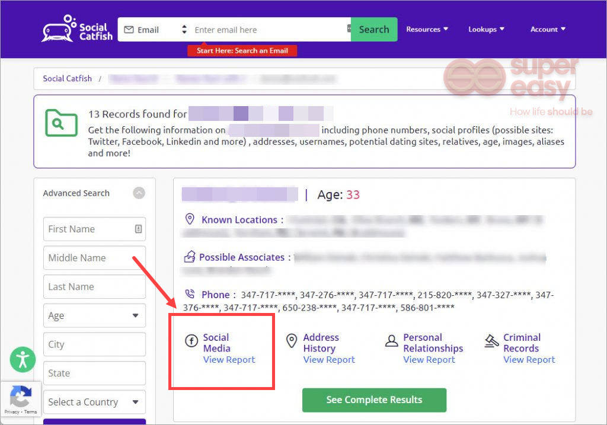Click the Known Locations label
This screenshot has height=425, width=607.
pos(242,220)
